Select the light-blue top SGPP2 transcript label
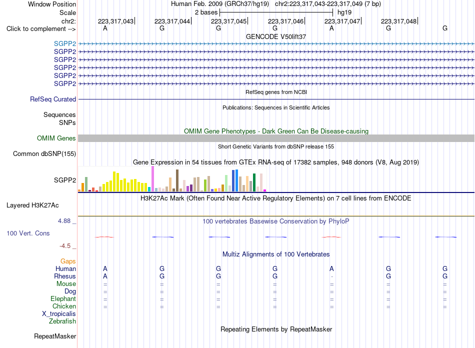Viewport: 475px width, 348px height. coord(65,44)
